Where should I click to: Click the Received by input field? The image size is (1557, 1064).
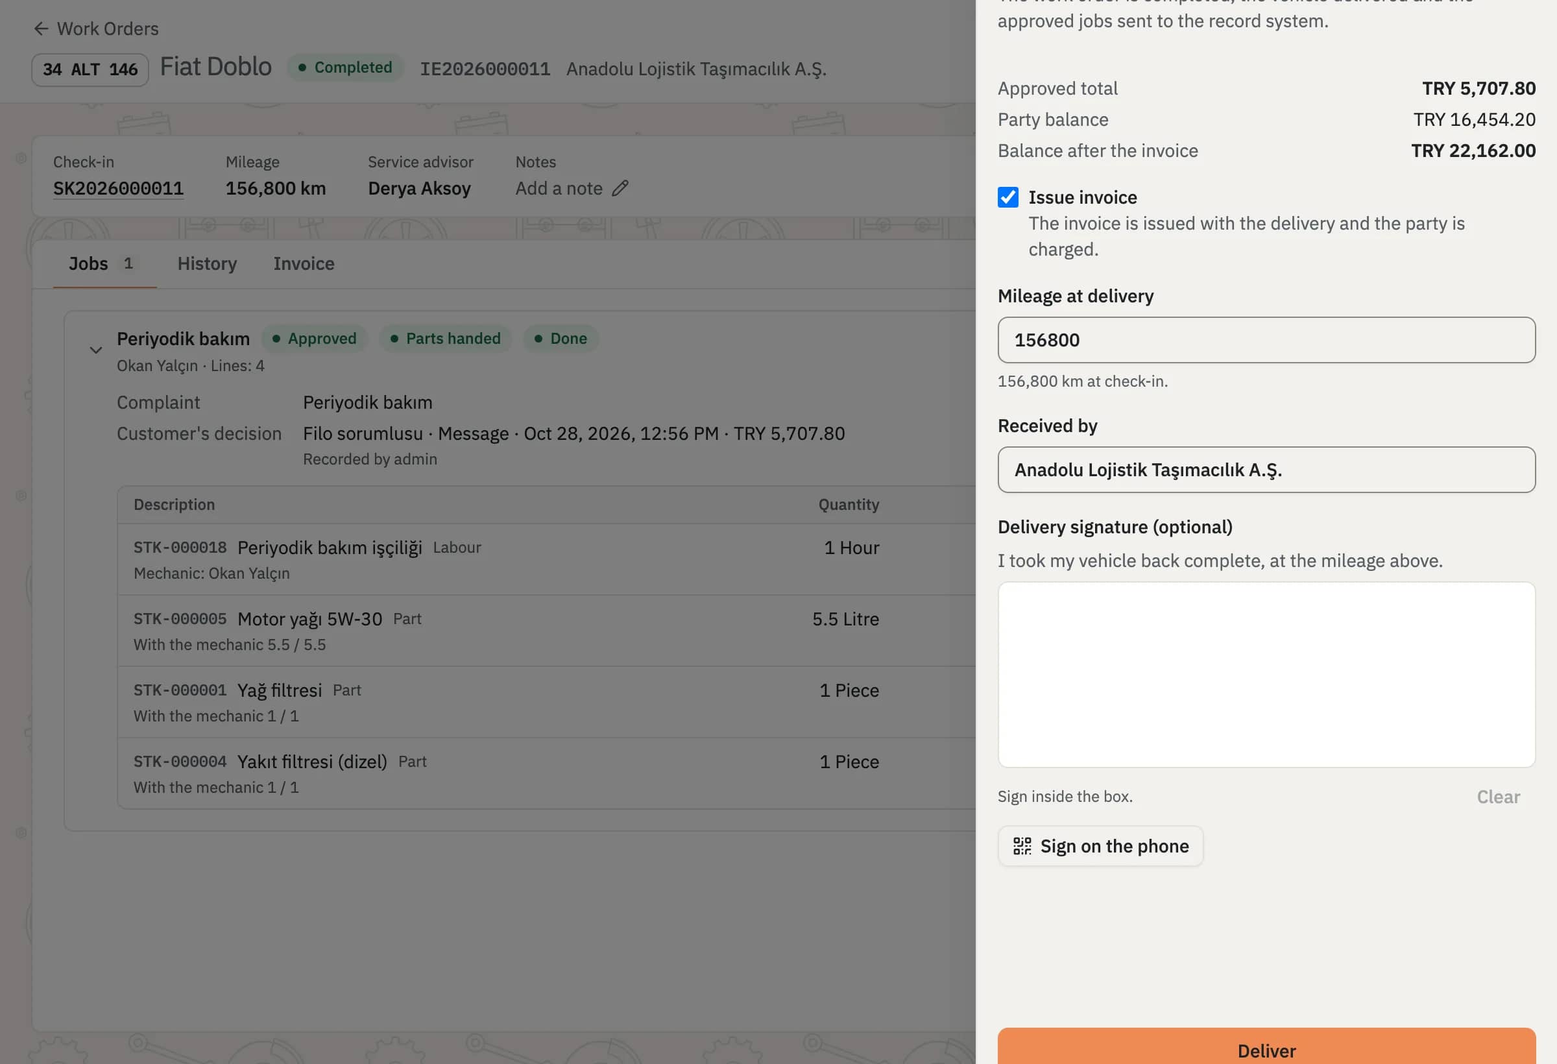(1266, 470)
